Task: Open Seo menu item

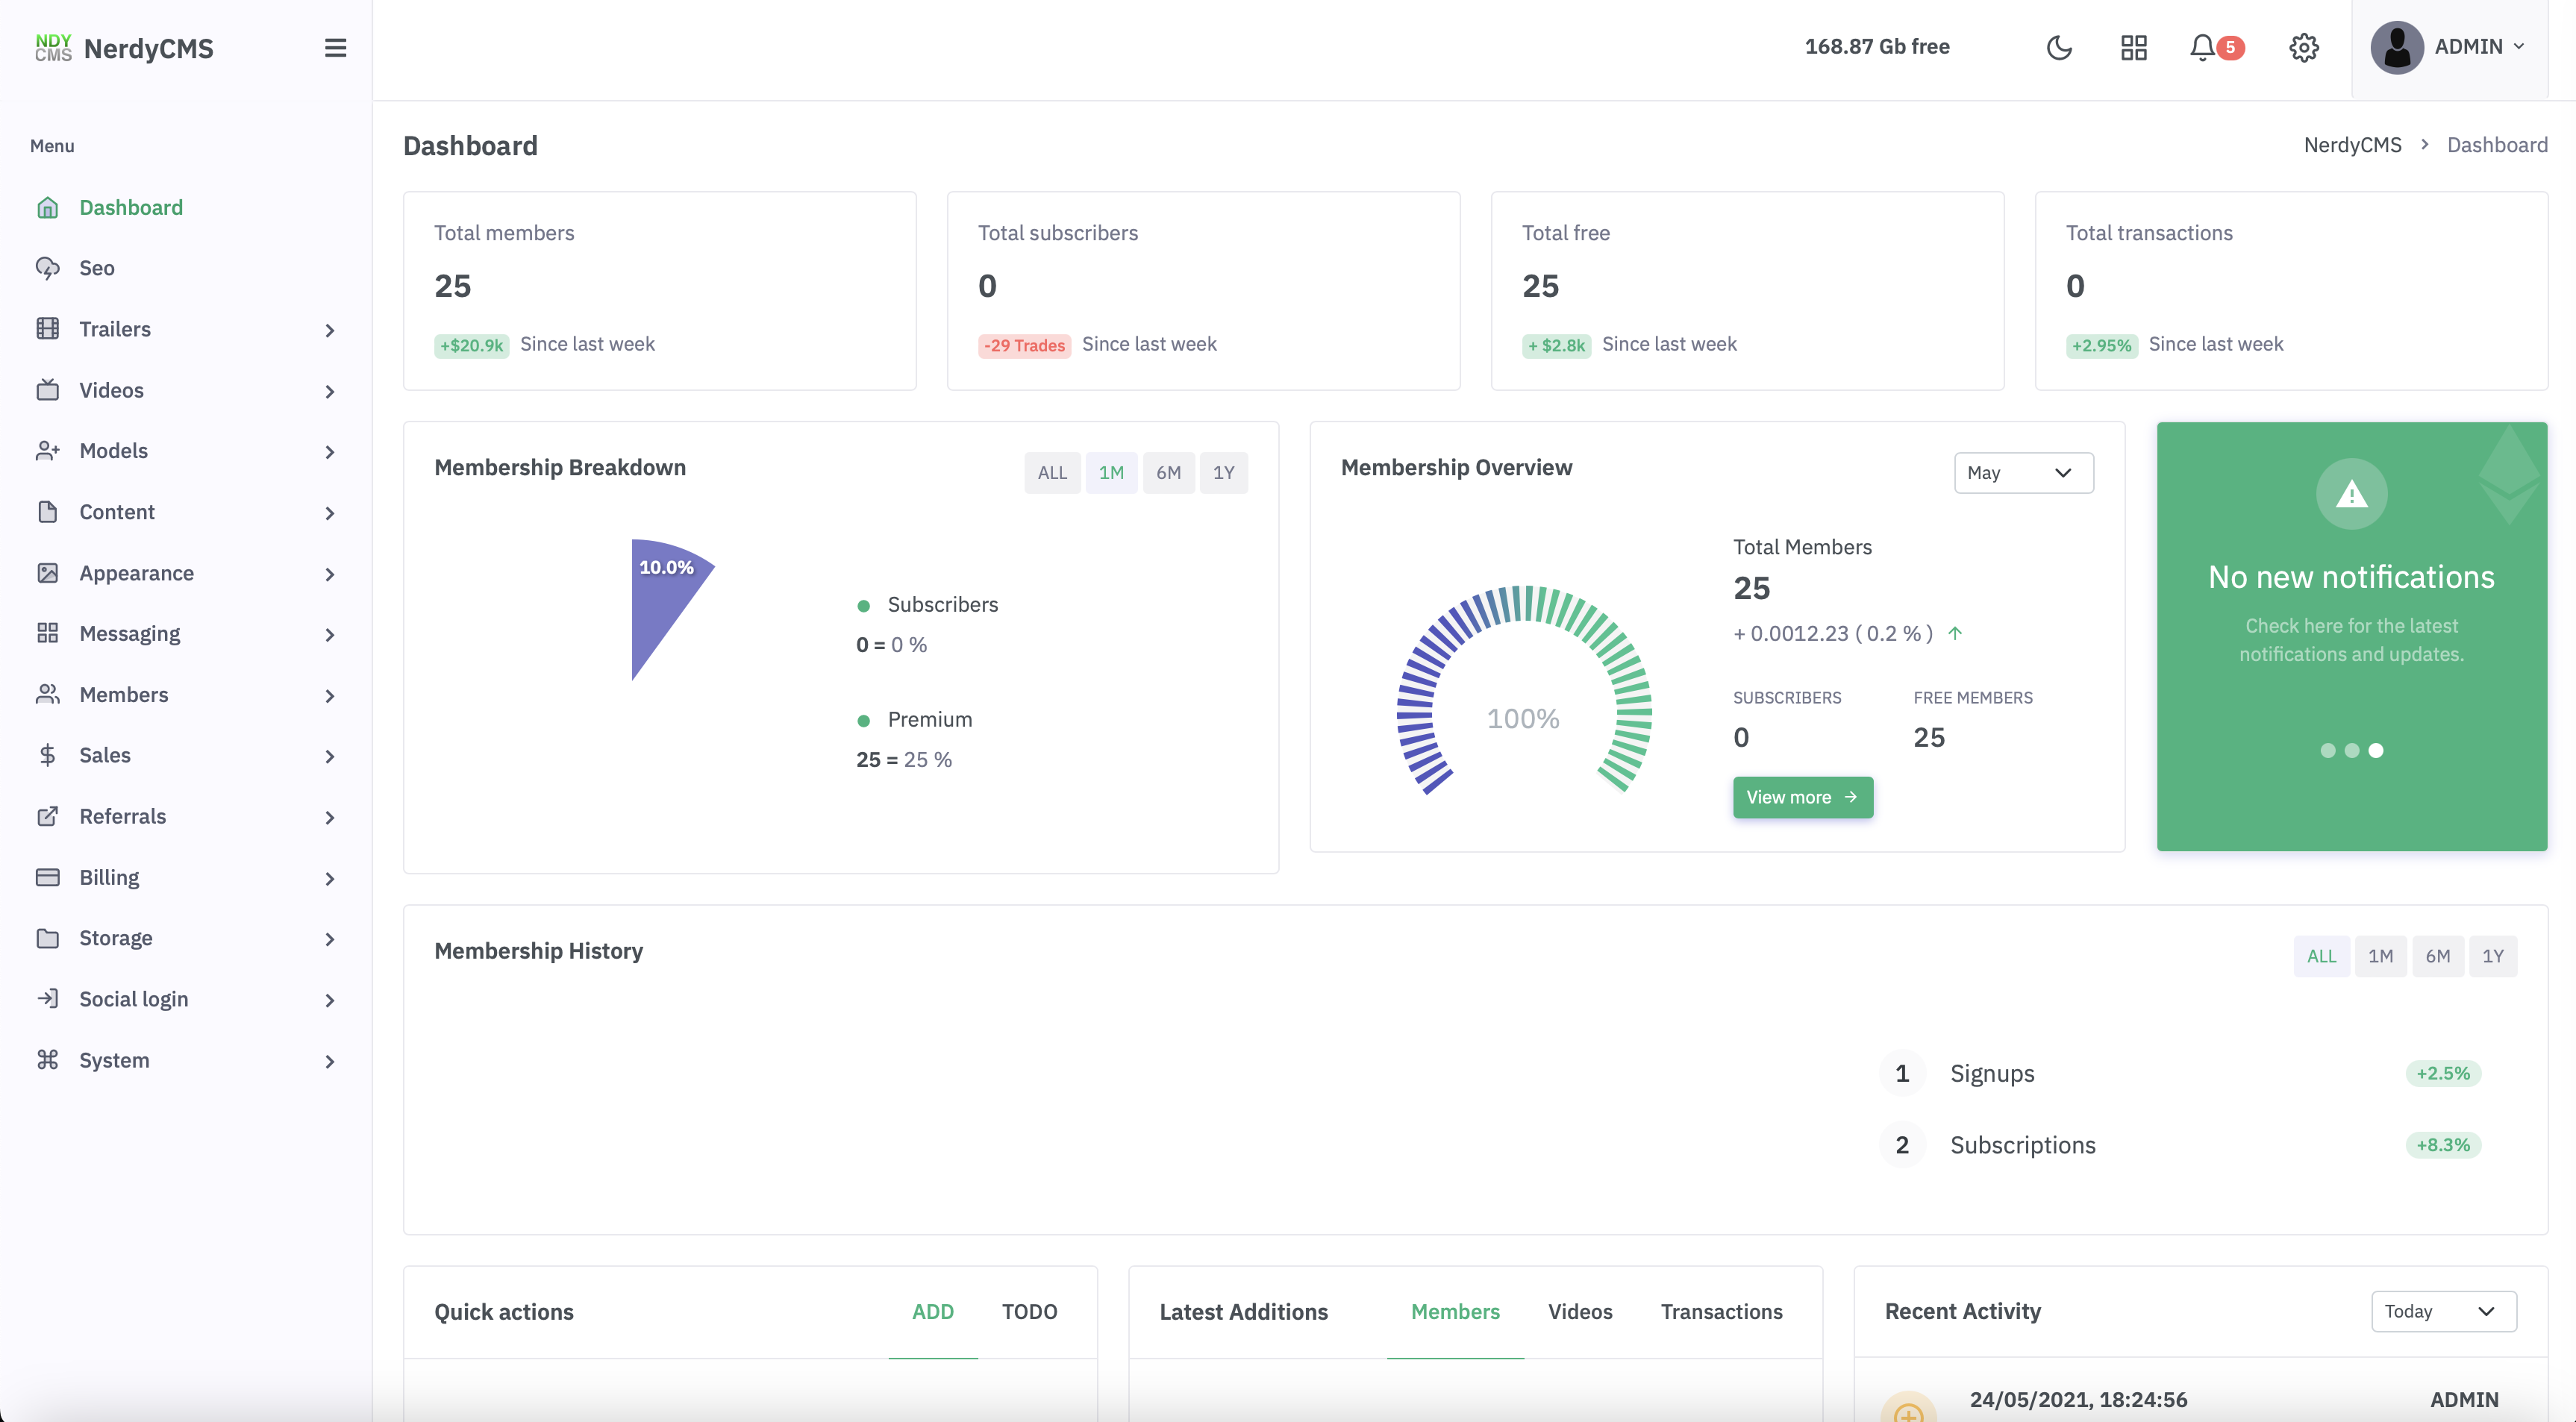Action: (186, 268)
